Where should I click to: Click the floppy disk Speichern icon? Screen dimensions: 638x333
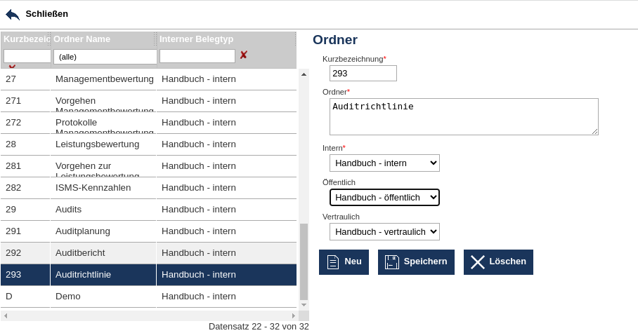pos(391,262)
